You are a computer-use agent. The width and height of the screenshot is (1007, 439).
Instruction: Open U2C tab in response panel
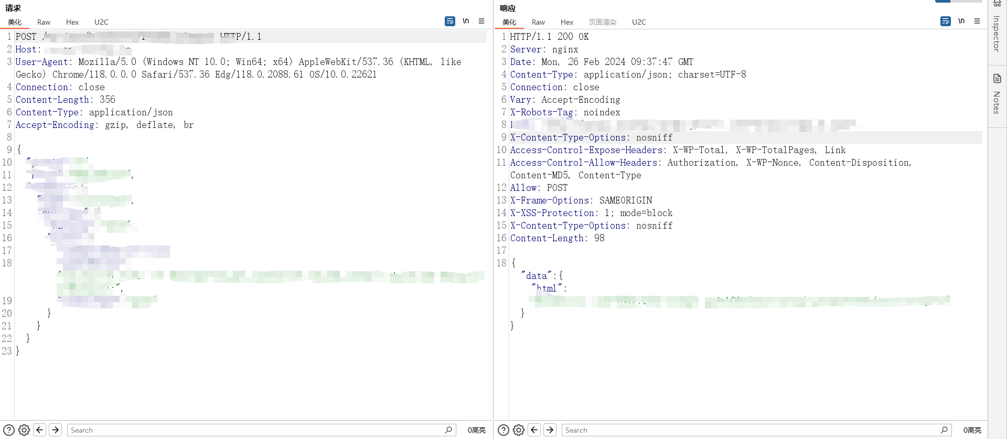coord(639,22)
